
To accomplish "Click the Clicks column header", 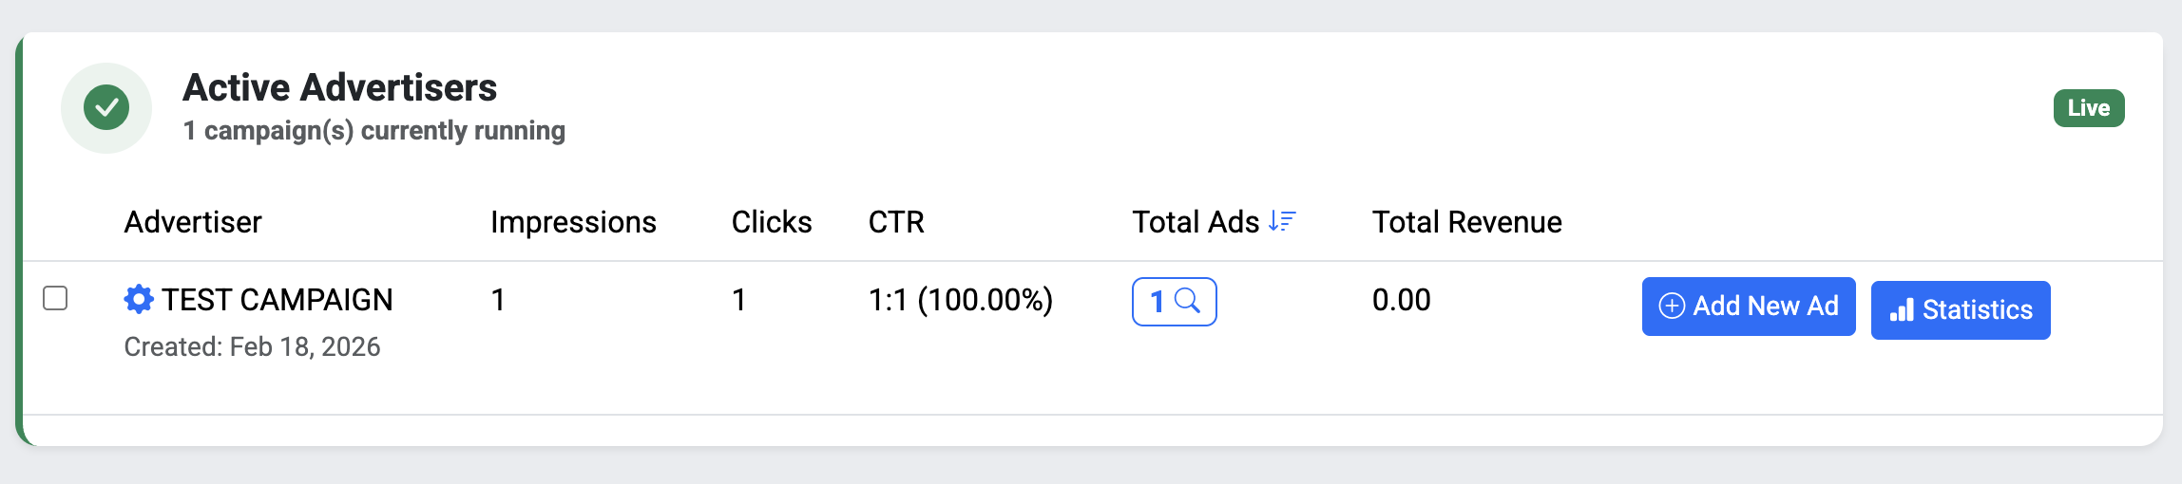I will [x=771, y=222].
